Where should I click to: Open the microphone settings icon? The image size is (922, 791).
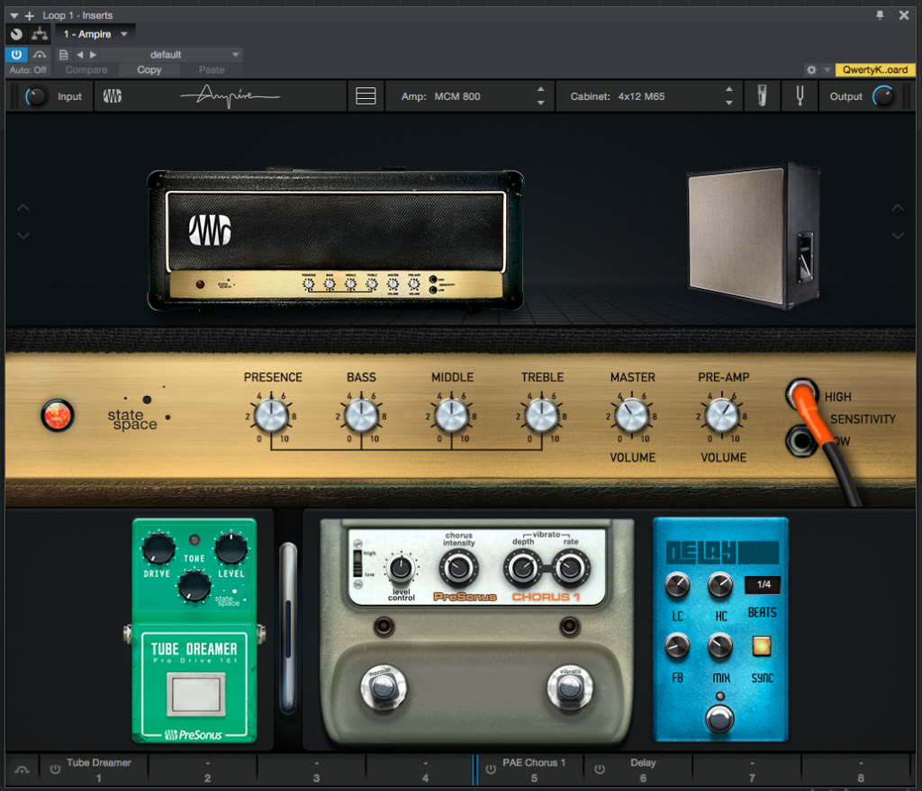point(762,95)
